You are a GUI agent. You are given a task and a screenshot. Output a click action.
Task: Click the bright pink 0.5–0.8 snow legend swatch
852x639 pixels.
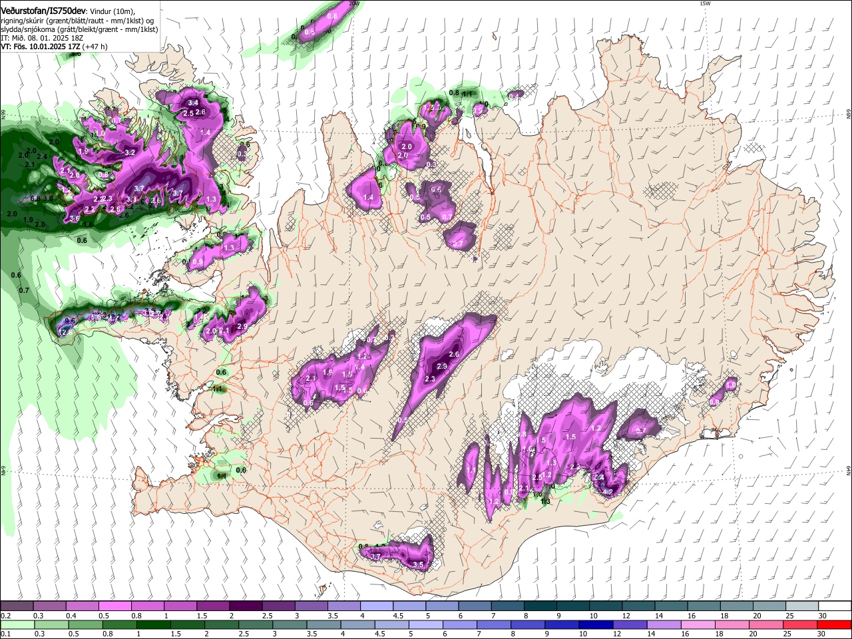tap(115, 606)
